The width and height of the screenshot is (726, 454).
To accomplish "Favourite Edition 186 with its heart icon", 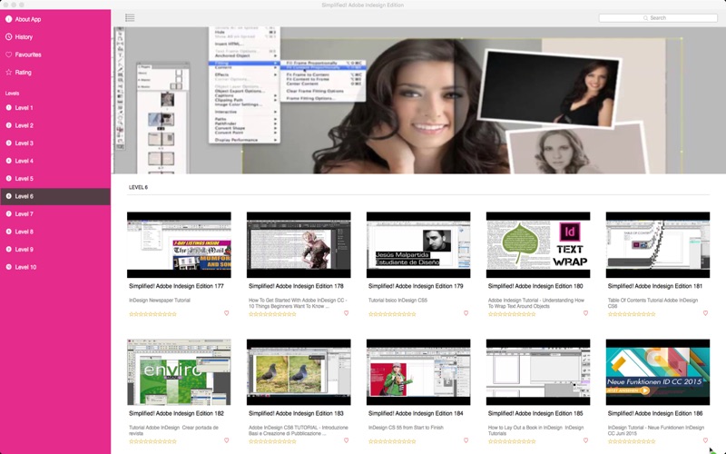I will click(705, 440).
